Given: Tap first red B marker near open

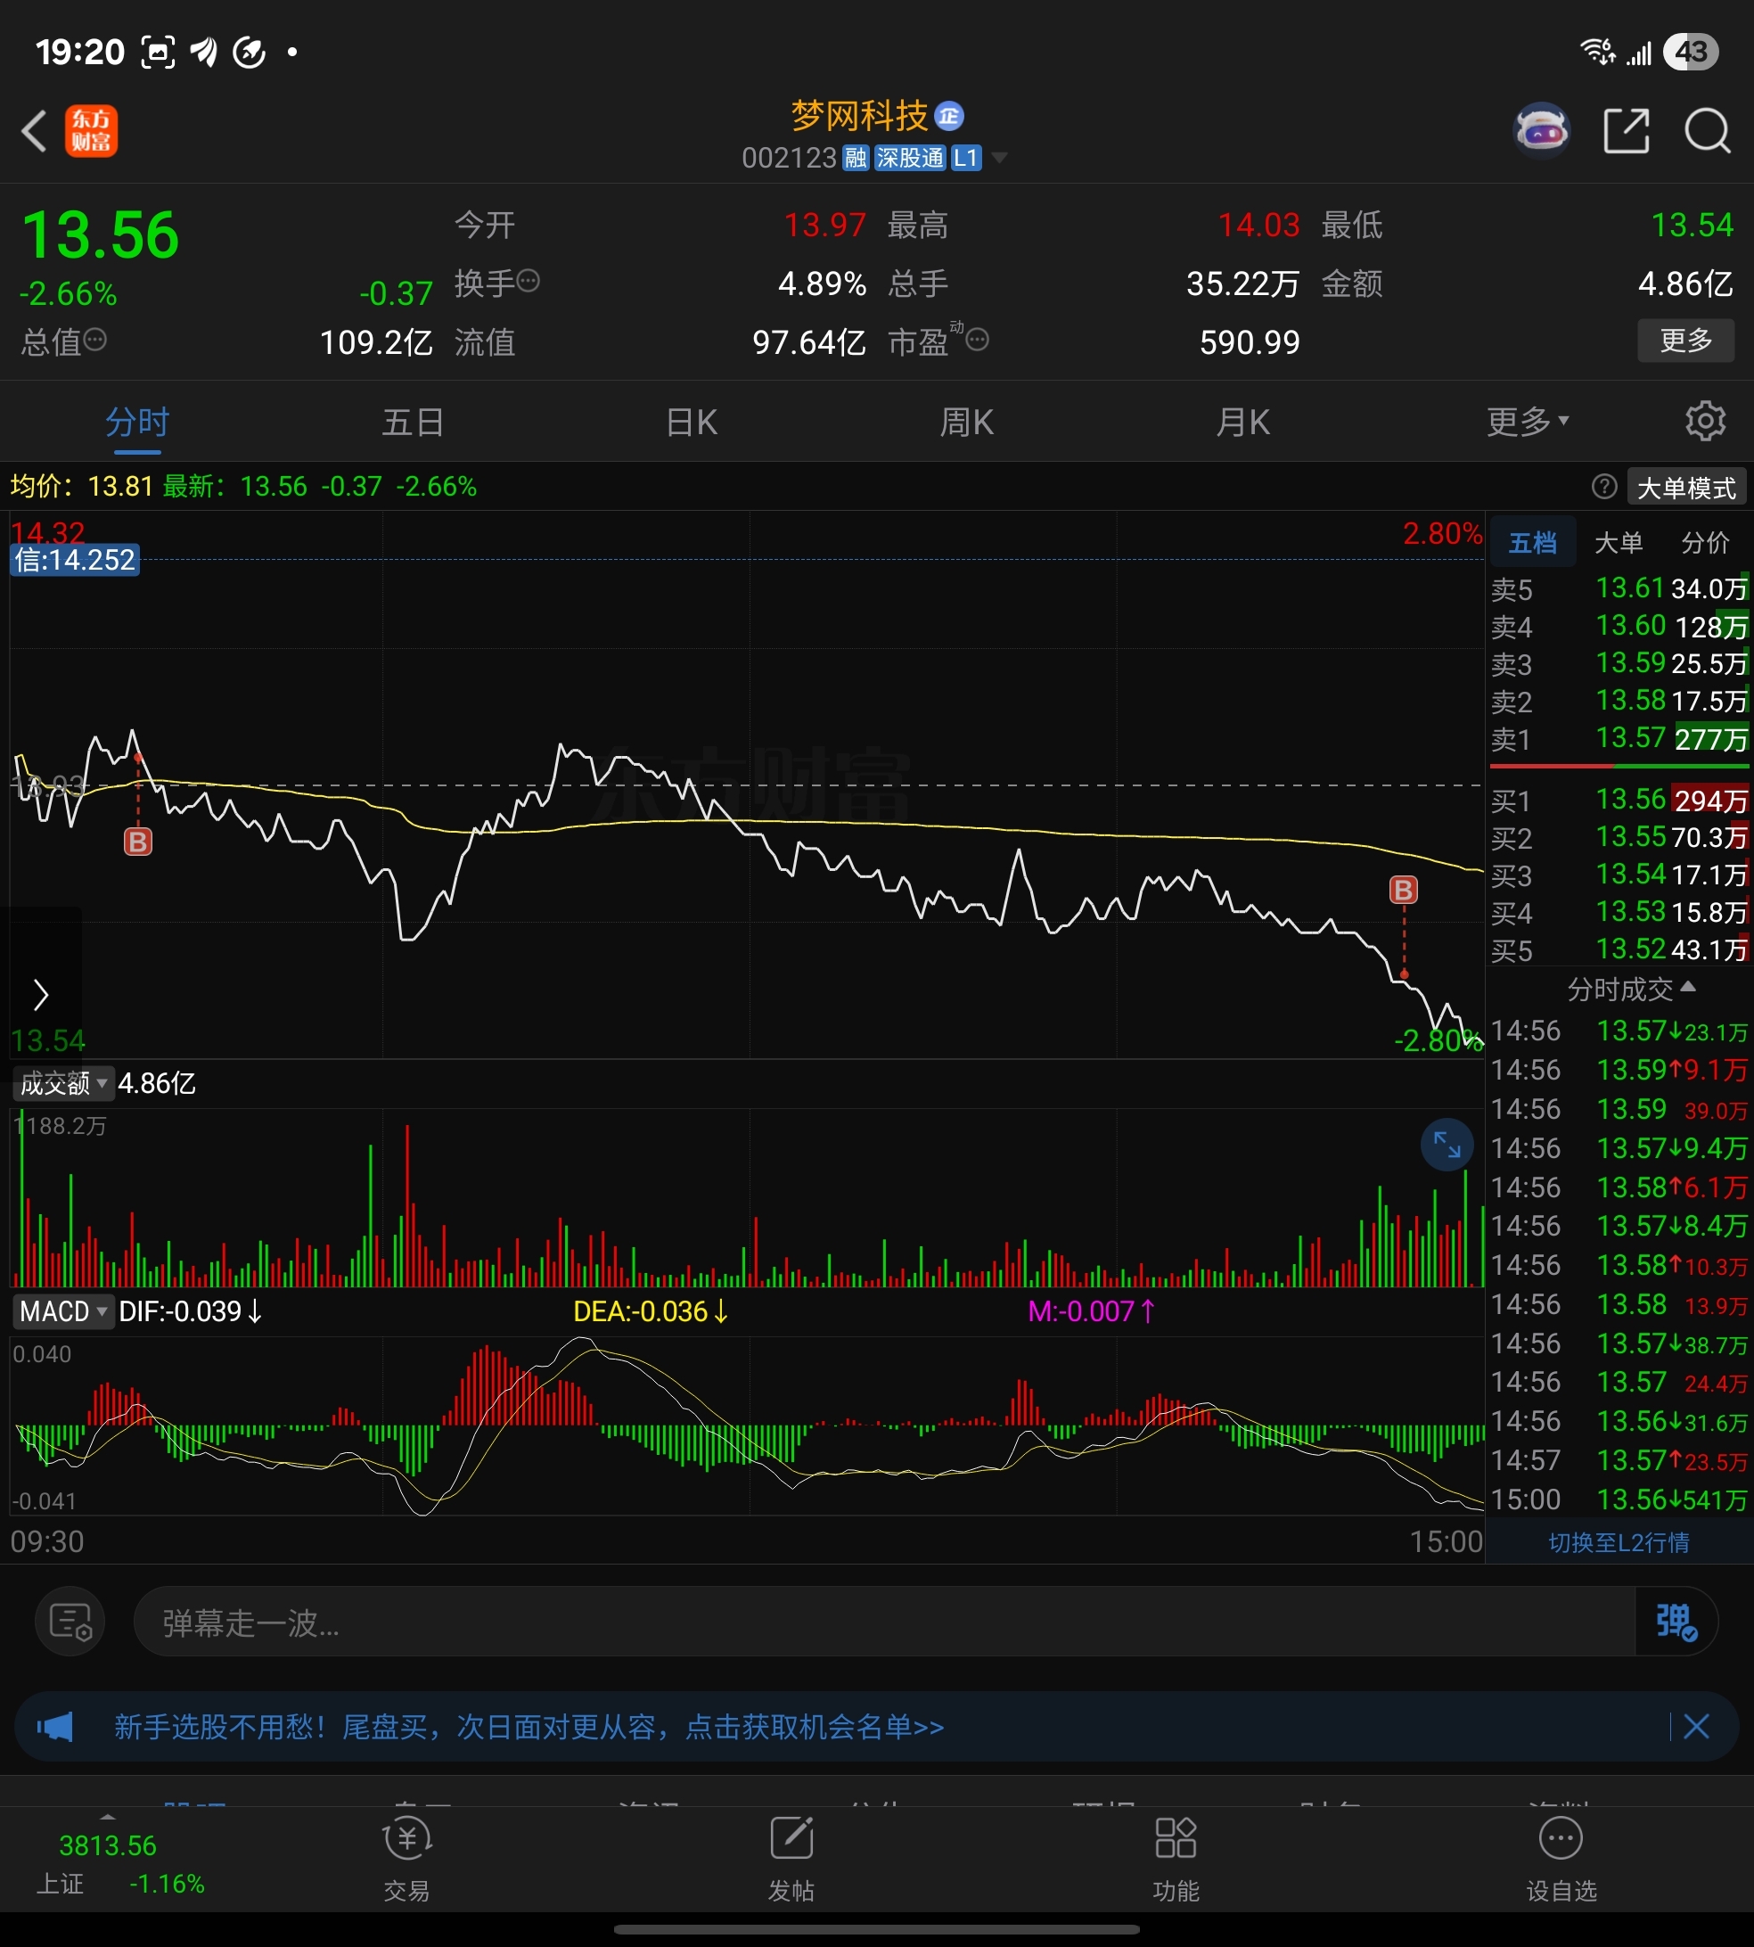Looking at the screenshot, I should click(x=138, y=842).
